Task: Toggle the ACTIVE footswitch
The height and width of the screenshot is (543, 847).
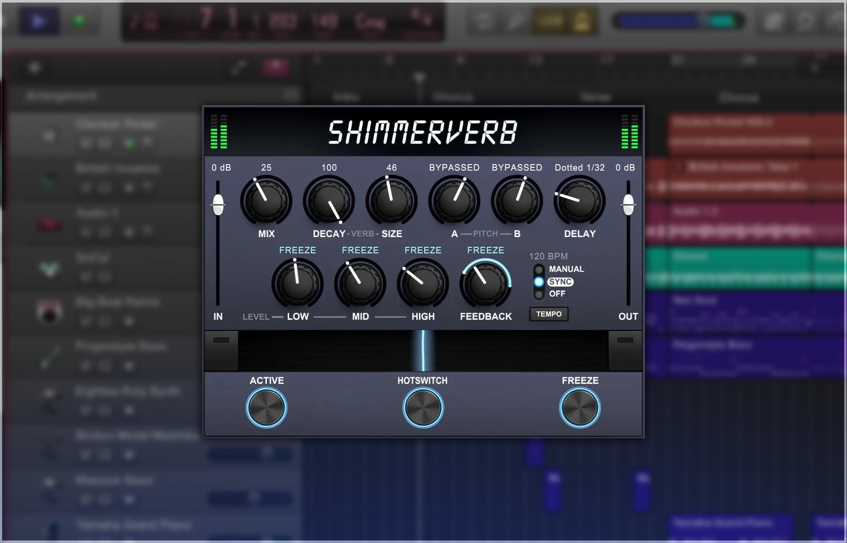Action: coord(266,407)
